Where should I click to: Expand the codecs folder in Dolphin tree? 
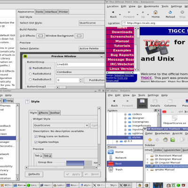[x=125, y=114]
